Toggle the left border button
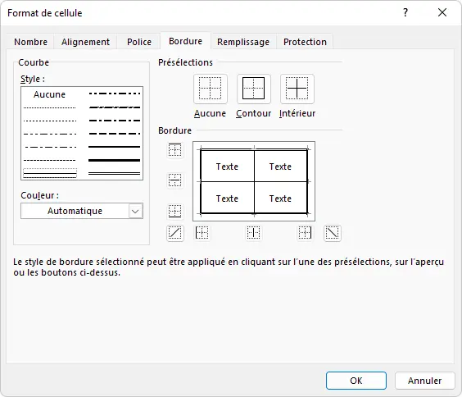Screen dimensions: 462x397 pos(202,233)
